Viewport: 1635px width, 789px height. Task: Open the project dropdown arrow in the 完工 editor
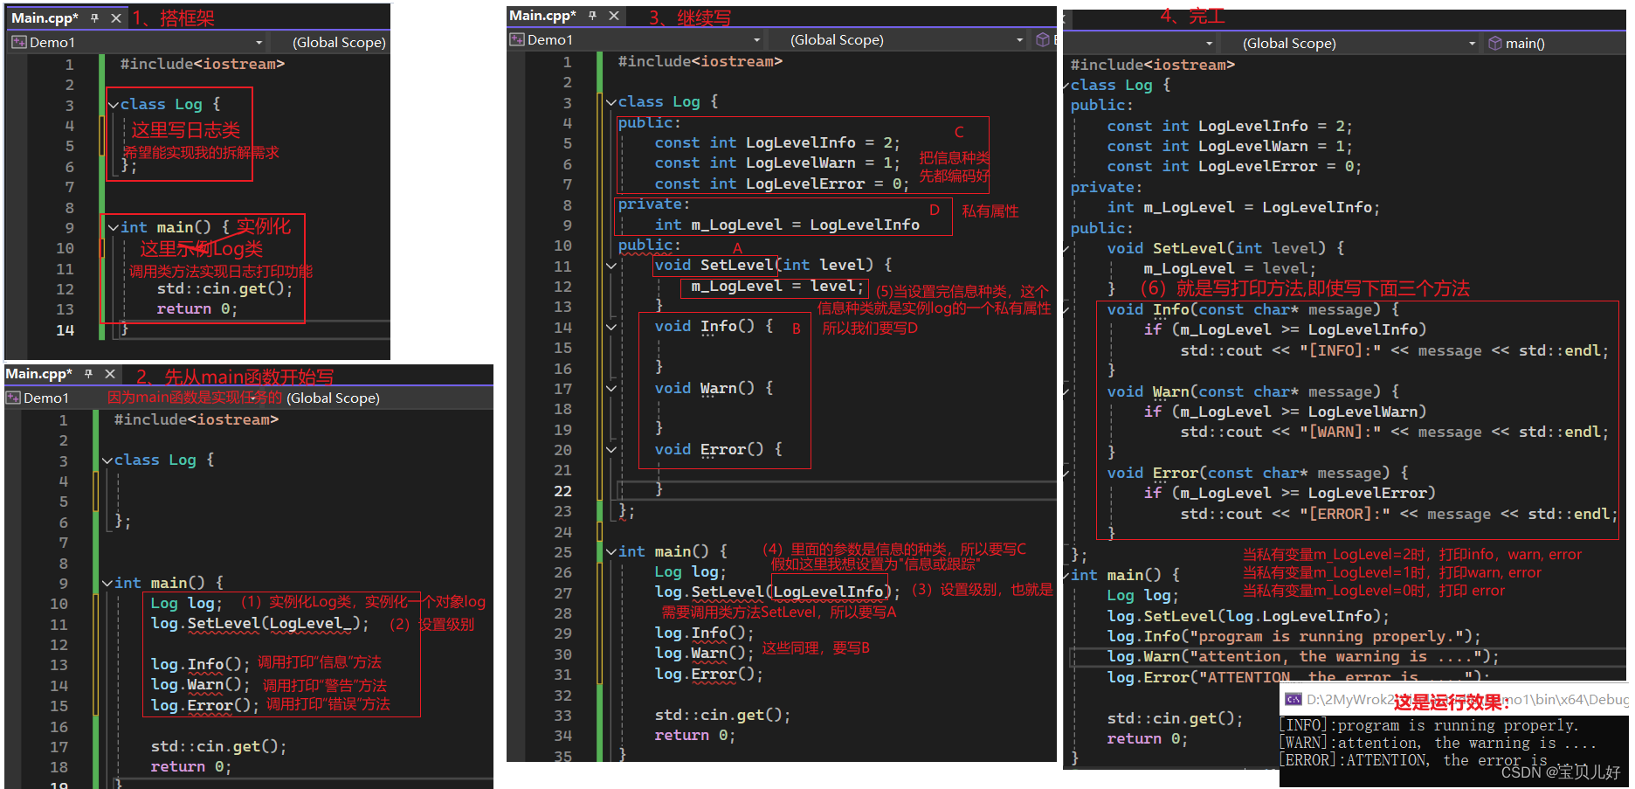tap(1209, 44)
